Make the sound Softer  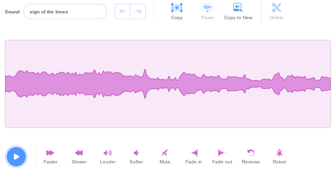tap(136, 153)
